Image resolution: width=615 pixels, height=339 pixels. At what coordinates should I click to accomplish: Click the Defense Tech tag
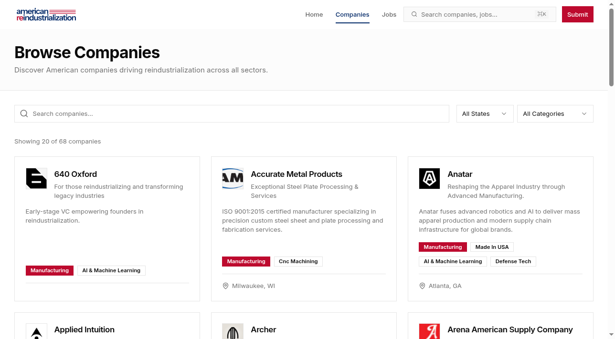coord(513,261)
